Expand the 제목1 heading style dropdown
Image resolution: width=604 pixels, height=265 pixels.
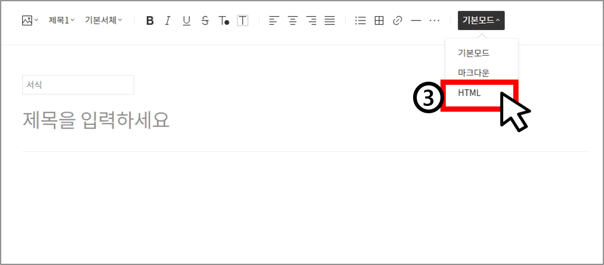click(62, 21)
